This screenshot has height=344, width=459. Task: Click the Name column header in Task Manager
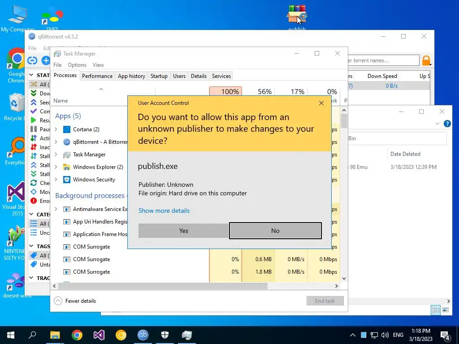tap(61, 101)
